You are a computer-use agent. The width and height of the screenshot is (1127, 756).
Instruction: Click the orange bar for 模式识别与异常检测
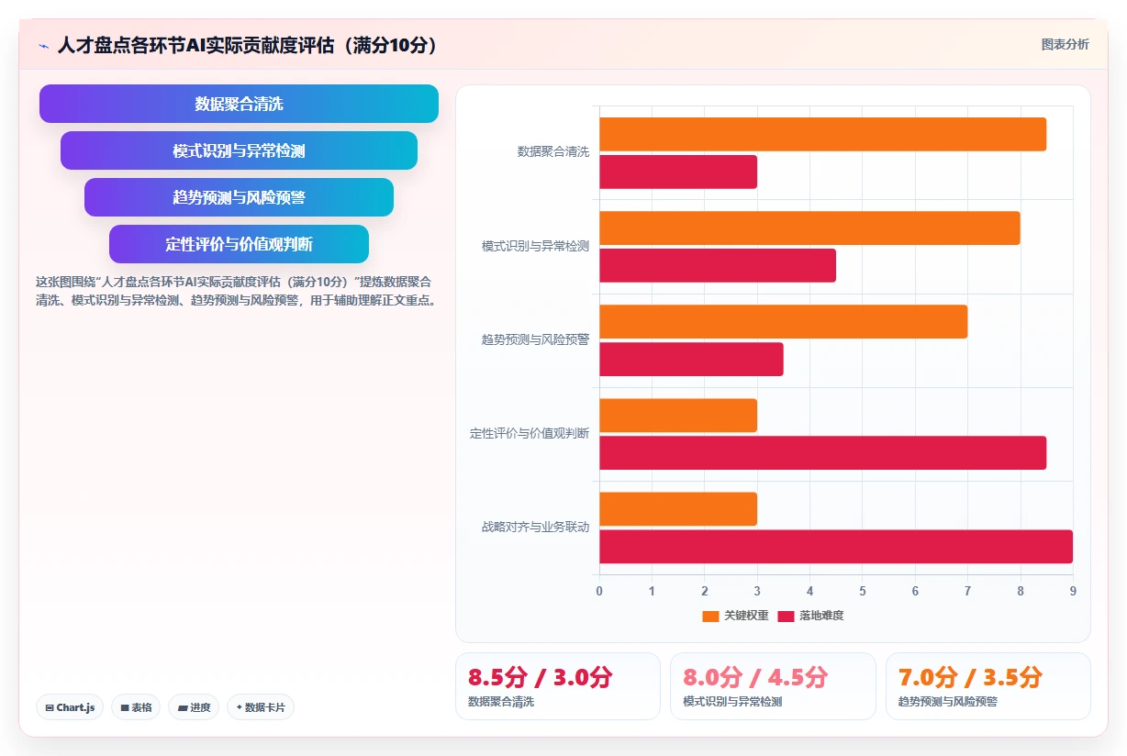pyautogui.click(x=809, y=228)
